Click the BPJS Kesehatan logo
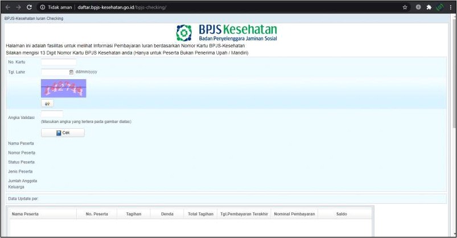457x238 pixels. click(x=227, y=32)
